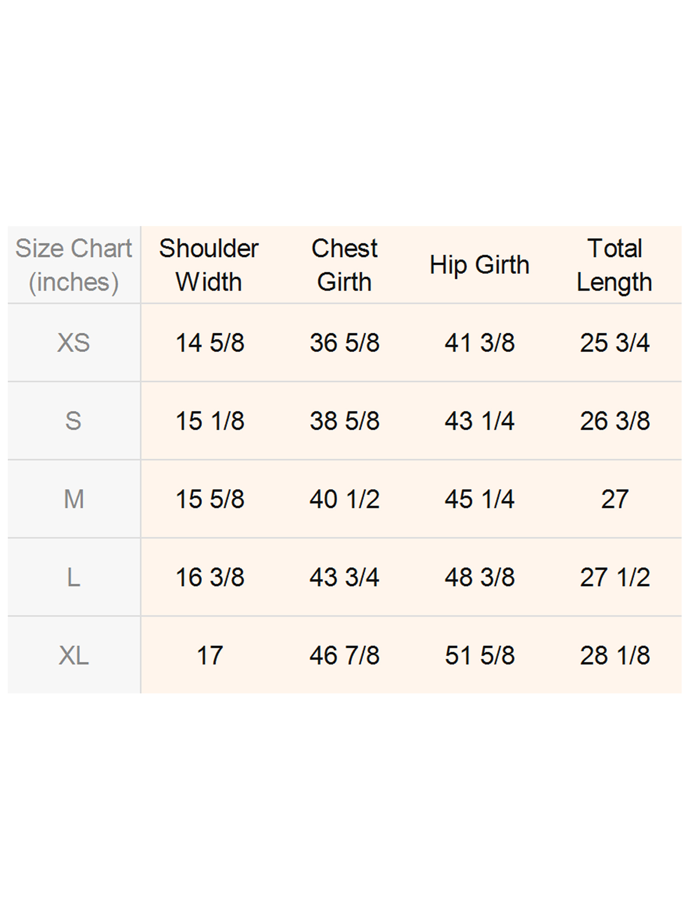The height and width of the screenshot is (919, 689).
Task: Click the 36 5/8 chest girth cell
Action: click(x=344, y=343)
